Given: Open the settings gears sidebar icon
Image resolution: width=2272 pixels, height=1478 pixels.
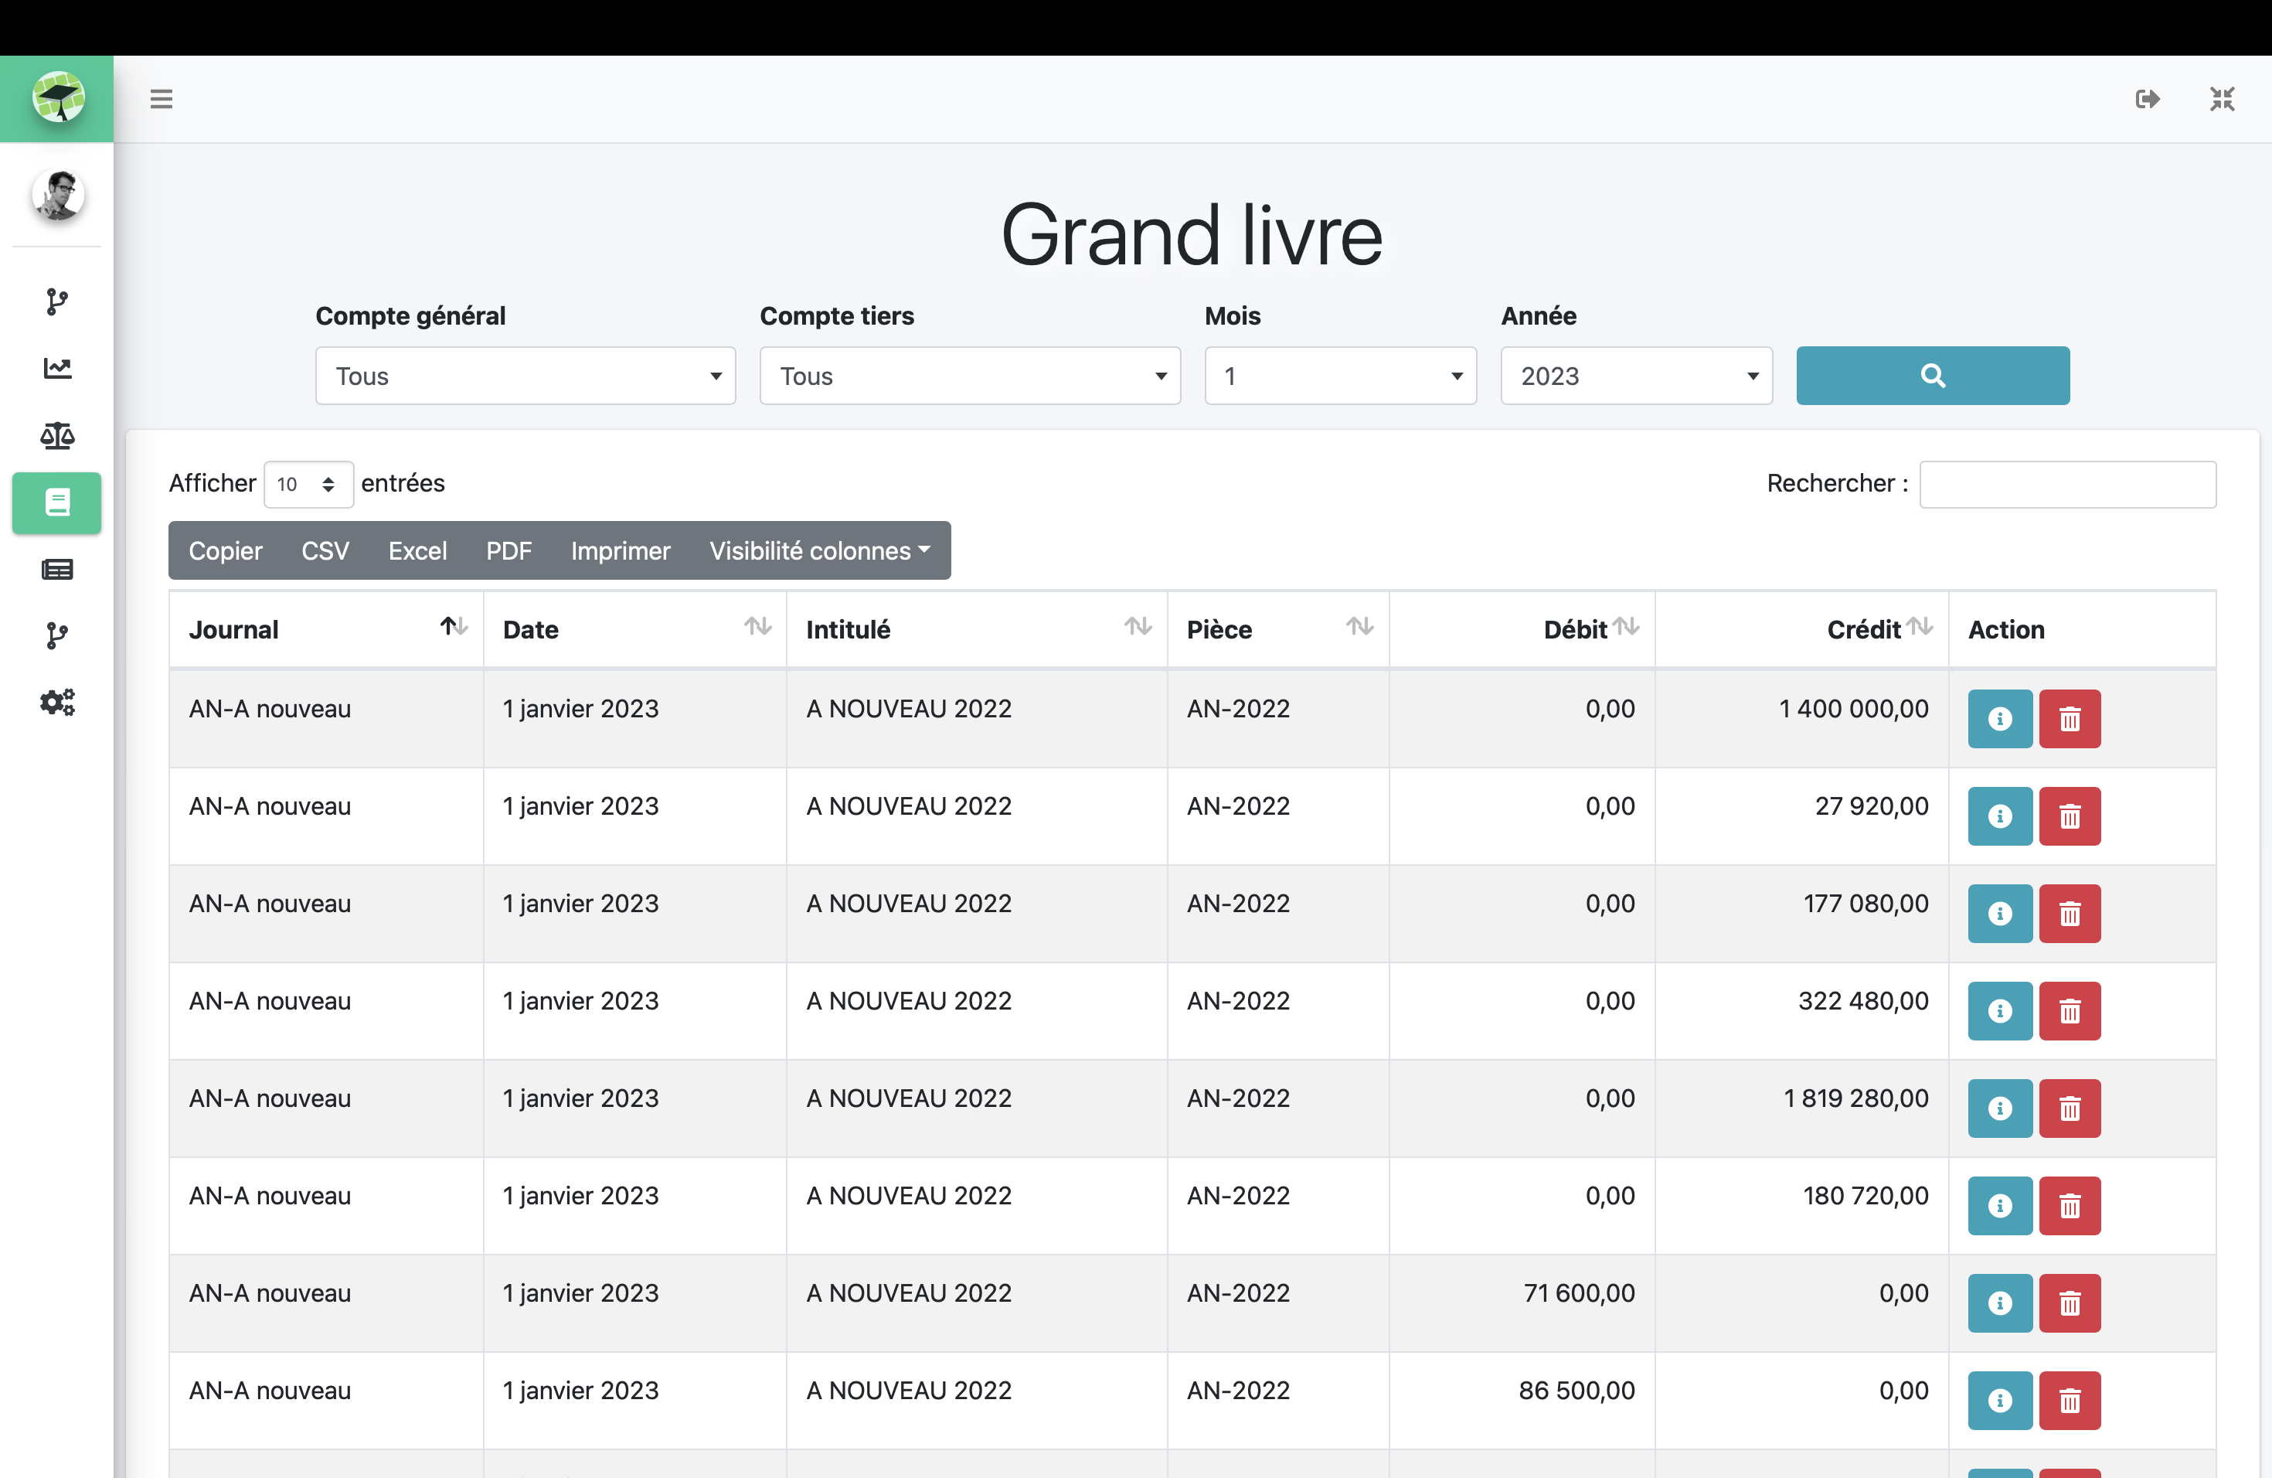Looking at the screenshot, I should tap(57, 703).
